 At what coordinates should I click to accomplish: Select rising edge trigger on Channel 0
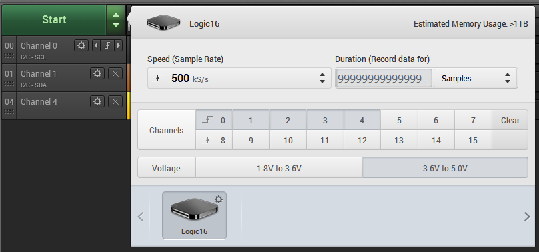[107, 45]
